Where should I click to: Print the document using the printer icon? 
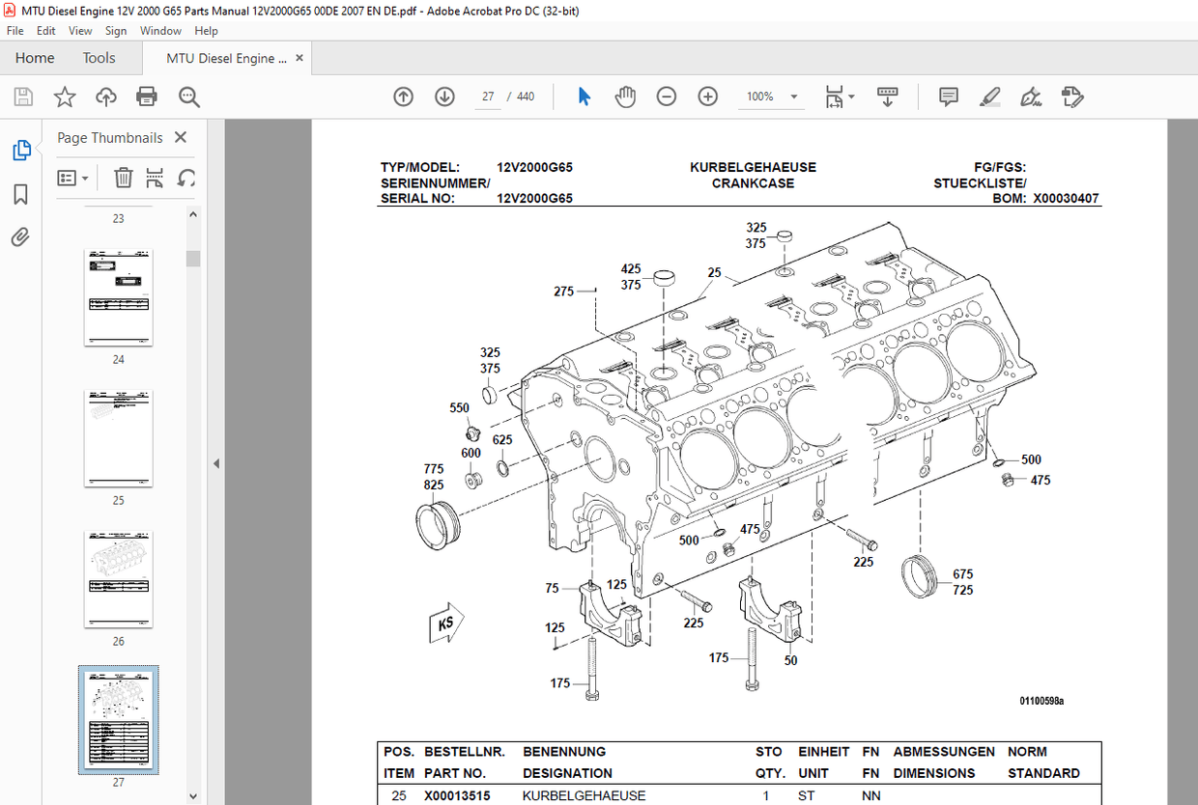pos(147,97)
